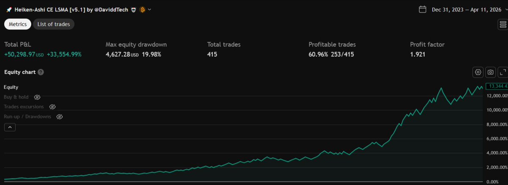Click the Run-up / Drawdowns legend label

[28, 117]
